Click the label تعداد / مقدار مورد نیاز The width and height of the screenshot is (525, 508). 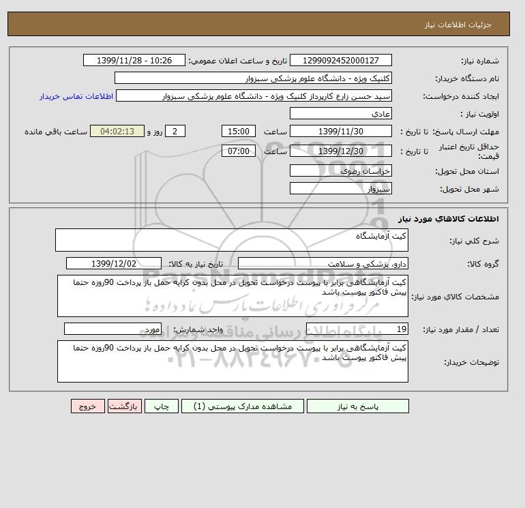[461, 329]
